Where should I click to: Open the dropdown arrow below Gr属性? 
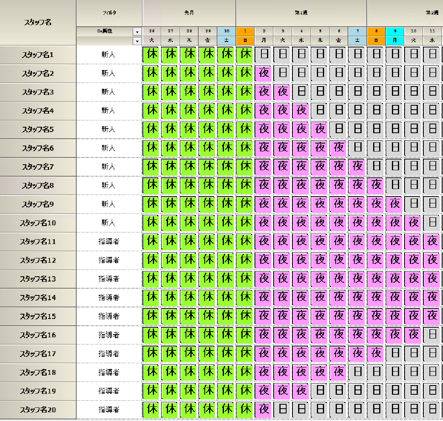coord(137,41)
